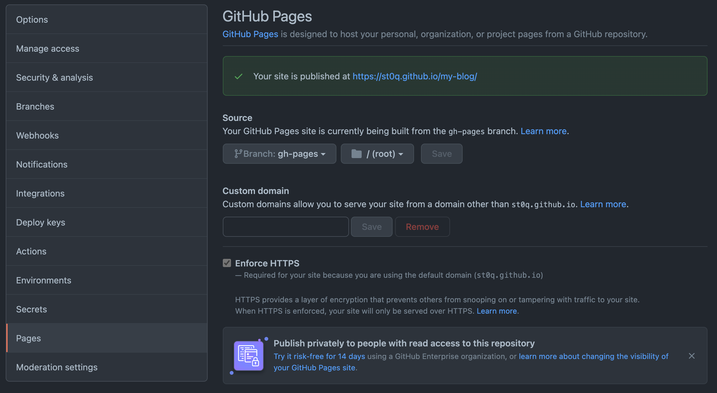Click Learn more about custom domains
This screenshot has width=717, height=393.
tap(603, 204)
